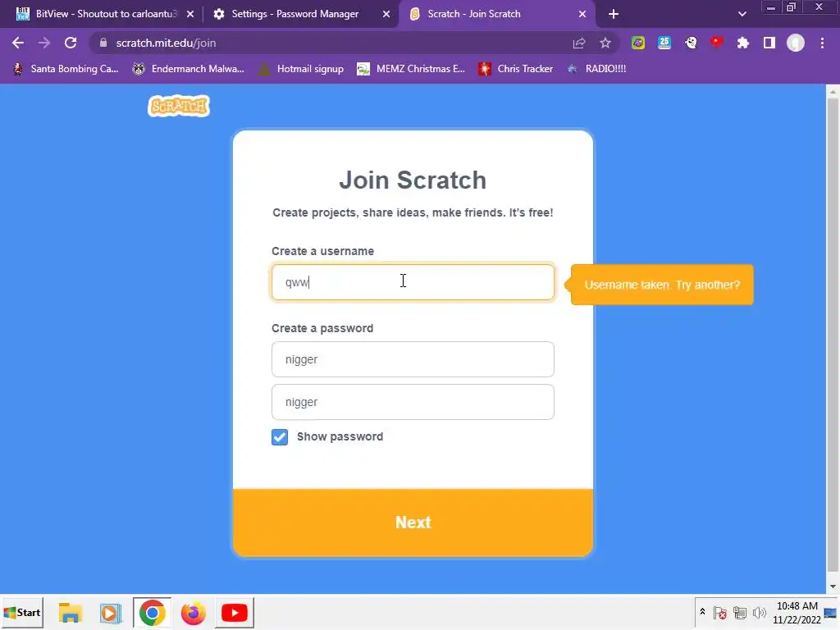
Task: Click the Show desktop button
Action: point(831,612)
